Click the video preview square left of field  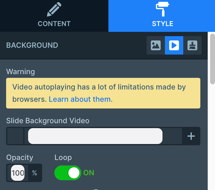tap(15, 136)
